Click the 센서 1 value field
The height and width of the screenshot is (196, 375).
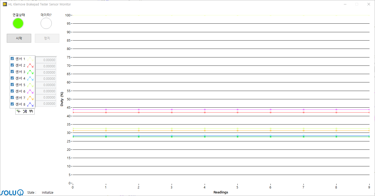pyautogui.click(x=46, y=60)
